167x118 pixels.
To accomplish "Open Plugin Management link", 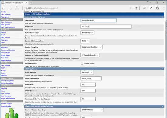I will tap(8, 99).
